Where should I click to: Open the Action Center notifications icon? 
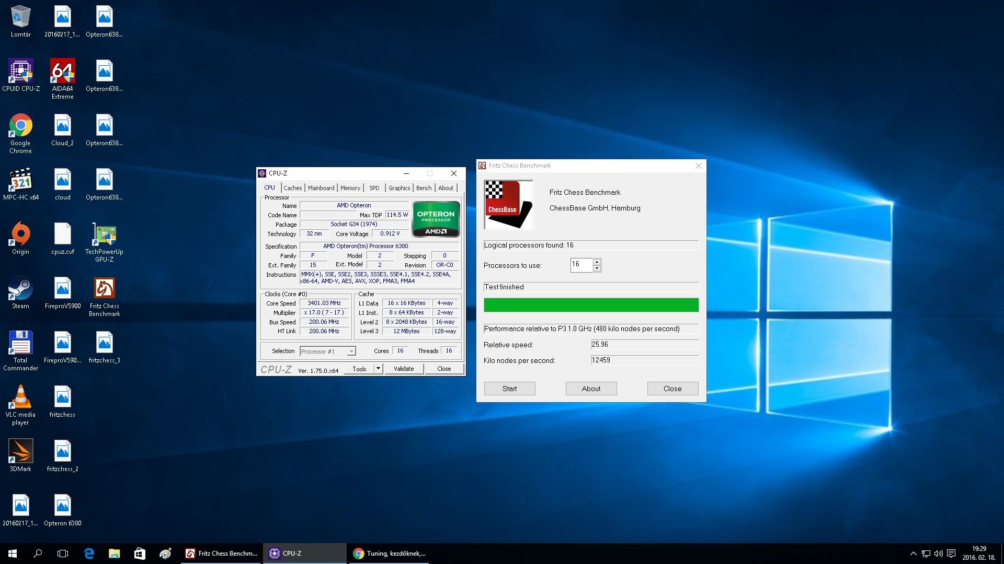[951, 554]
